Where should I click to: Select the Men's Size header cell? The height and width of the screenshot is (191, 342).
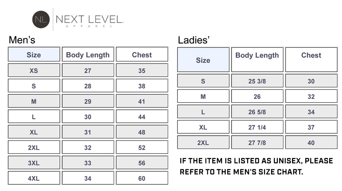click(34, 55)
